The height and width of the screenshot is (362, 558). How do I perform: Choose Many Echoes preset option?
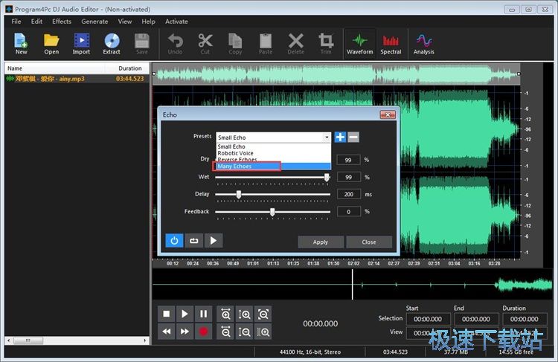(x=273, y=166)
